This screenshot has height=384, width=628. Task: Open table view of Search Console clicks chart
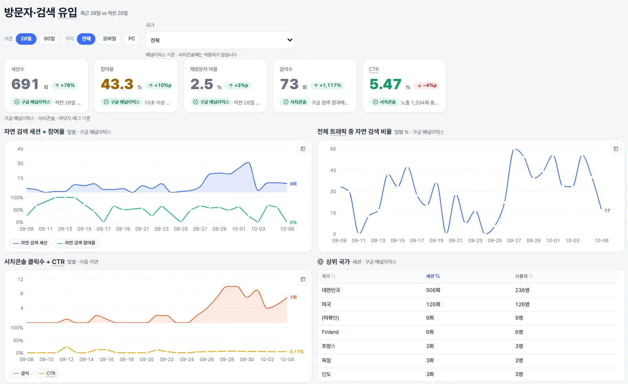[303, 279]
